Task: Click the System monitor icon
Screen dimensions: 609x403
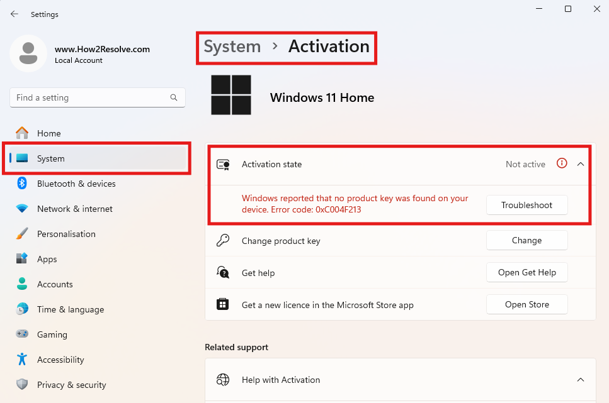Action: tap(22, 158)
